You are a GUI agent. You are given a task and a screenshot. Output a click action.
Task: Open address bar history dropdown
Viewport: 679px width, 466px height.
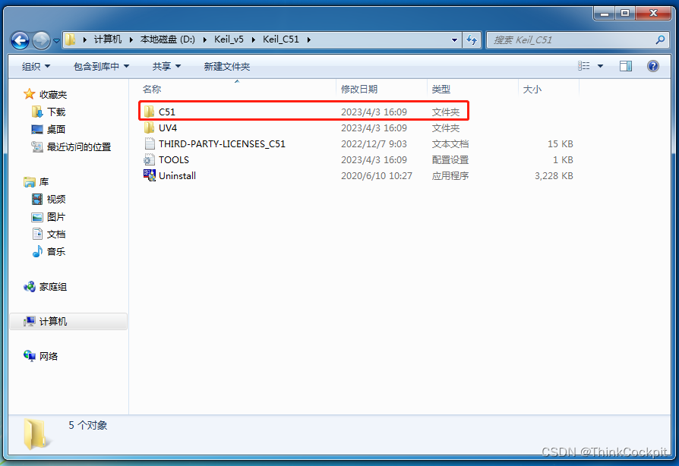(x=454, y=40)
